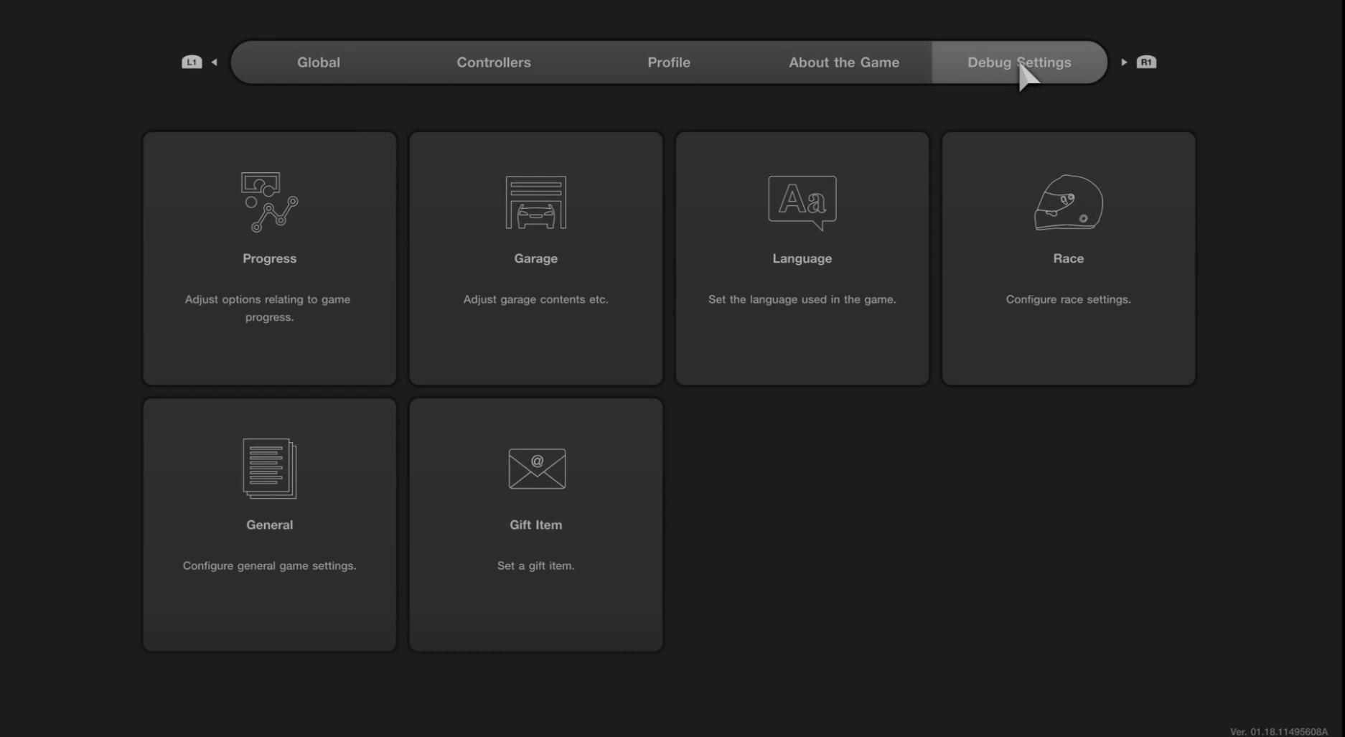This screenshot has width=1345, height=737.
Task: Click "Configure general game settings." text
Action: tap(269, 565)
